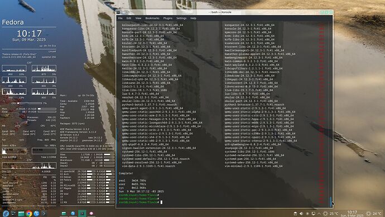The height and width of the screenshot is (217, 385).
Task: Expand hidden system tray icons arrow
Action: pyautogui.click(x=319, y=214)
